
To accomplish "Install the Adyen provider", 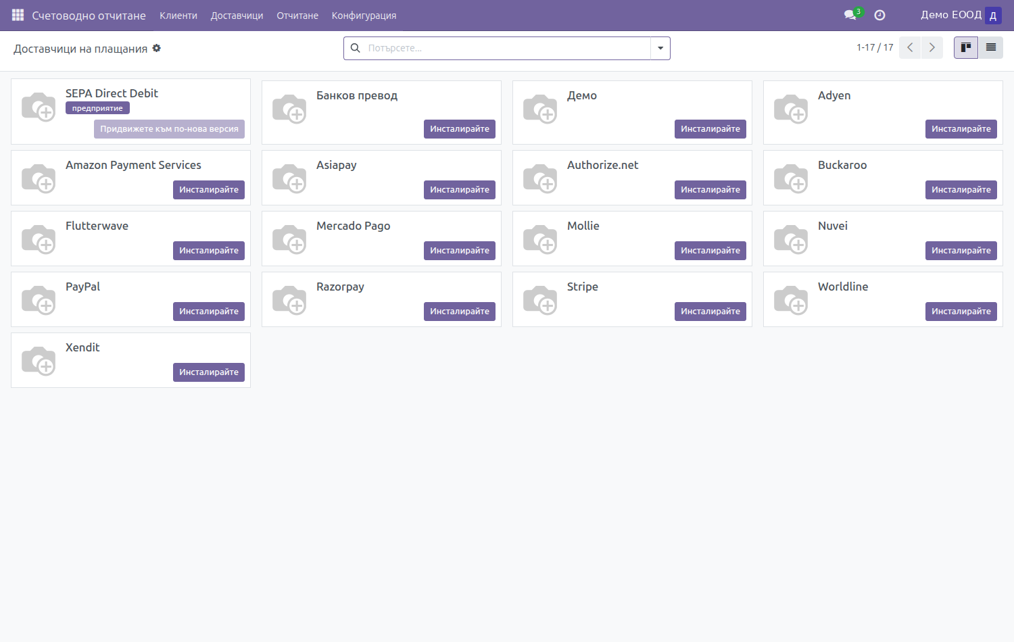I will [x=961, y=129].
